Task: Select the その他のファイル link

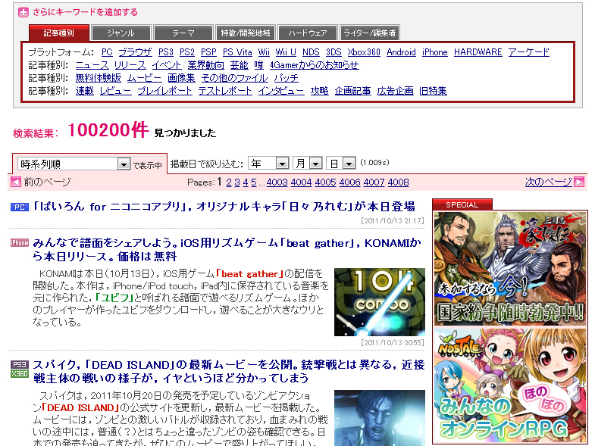Action: coord(234,78)
